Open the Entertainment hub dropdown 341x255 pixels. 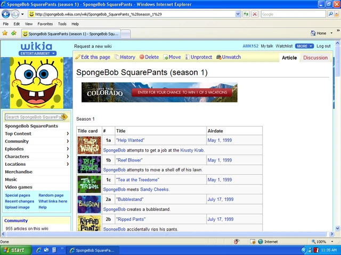point(37,53)
